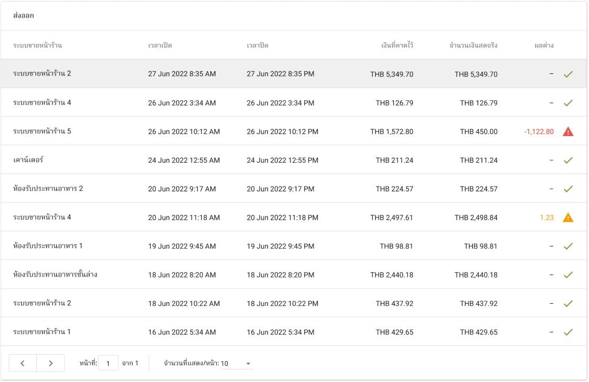The width and height of the screenshot is (589, 382).
Task: Sort by เวลาปิด column header
Action: [x=257, y=46]
